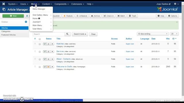Open status dropdown arrow for Watches row
184x103 pixels.
52,44
